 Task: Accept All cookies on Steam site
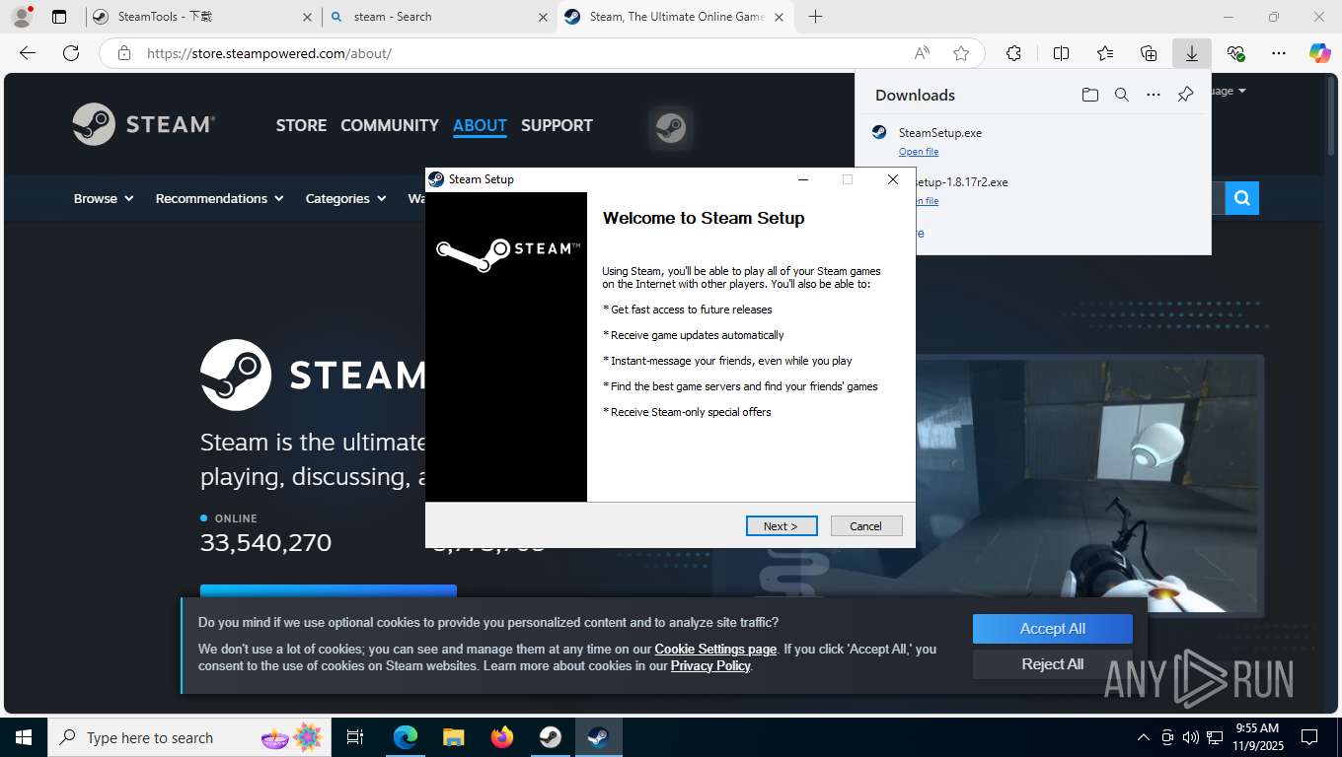pos(1053,629)
